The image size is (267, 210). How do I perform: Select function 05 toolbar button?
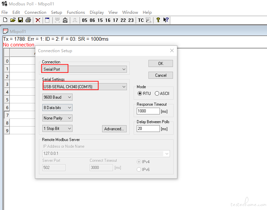pos(85,20)
